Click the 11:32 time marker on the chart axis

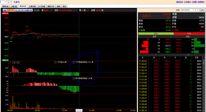point(79,110)
